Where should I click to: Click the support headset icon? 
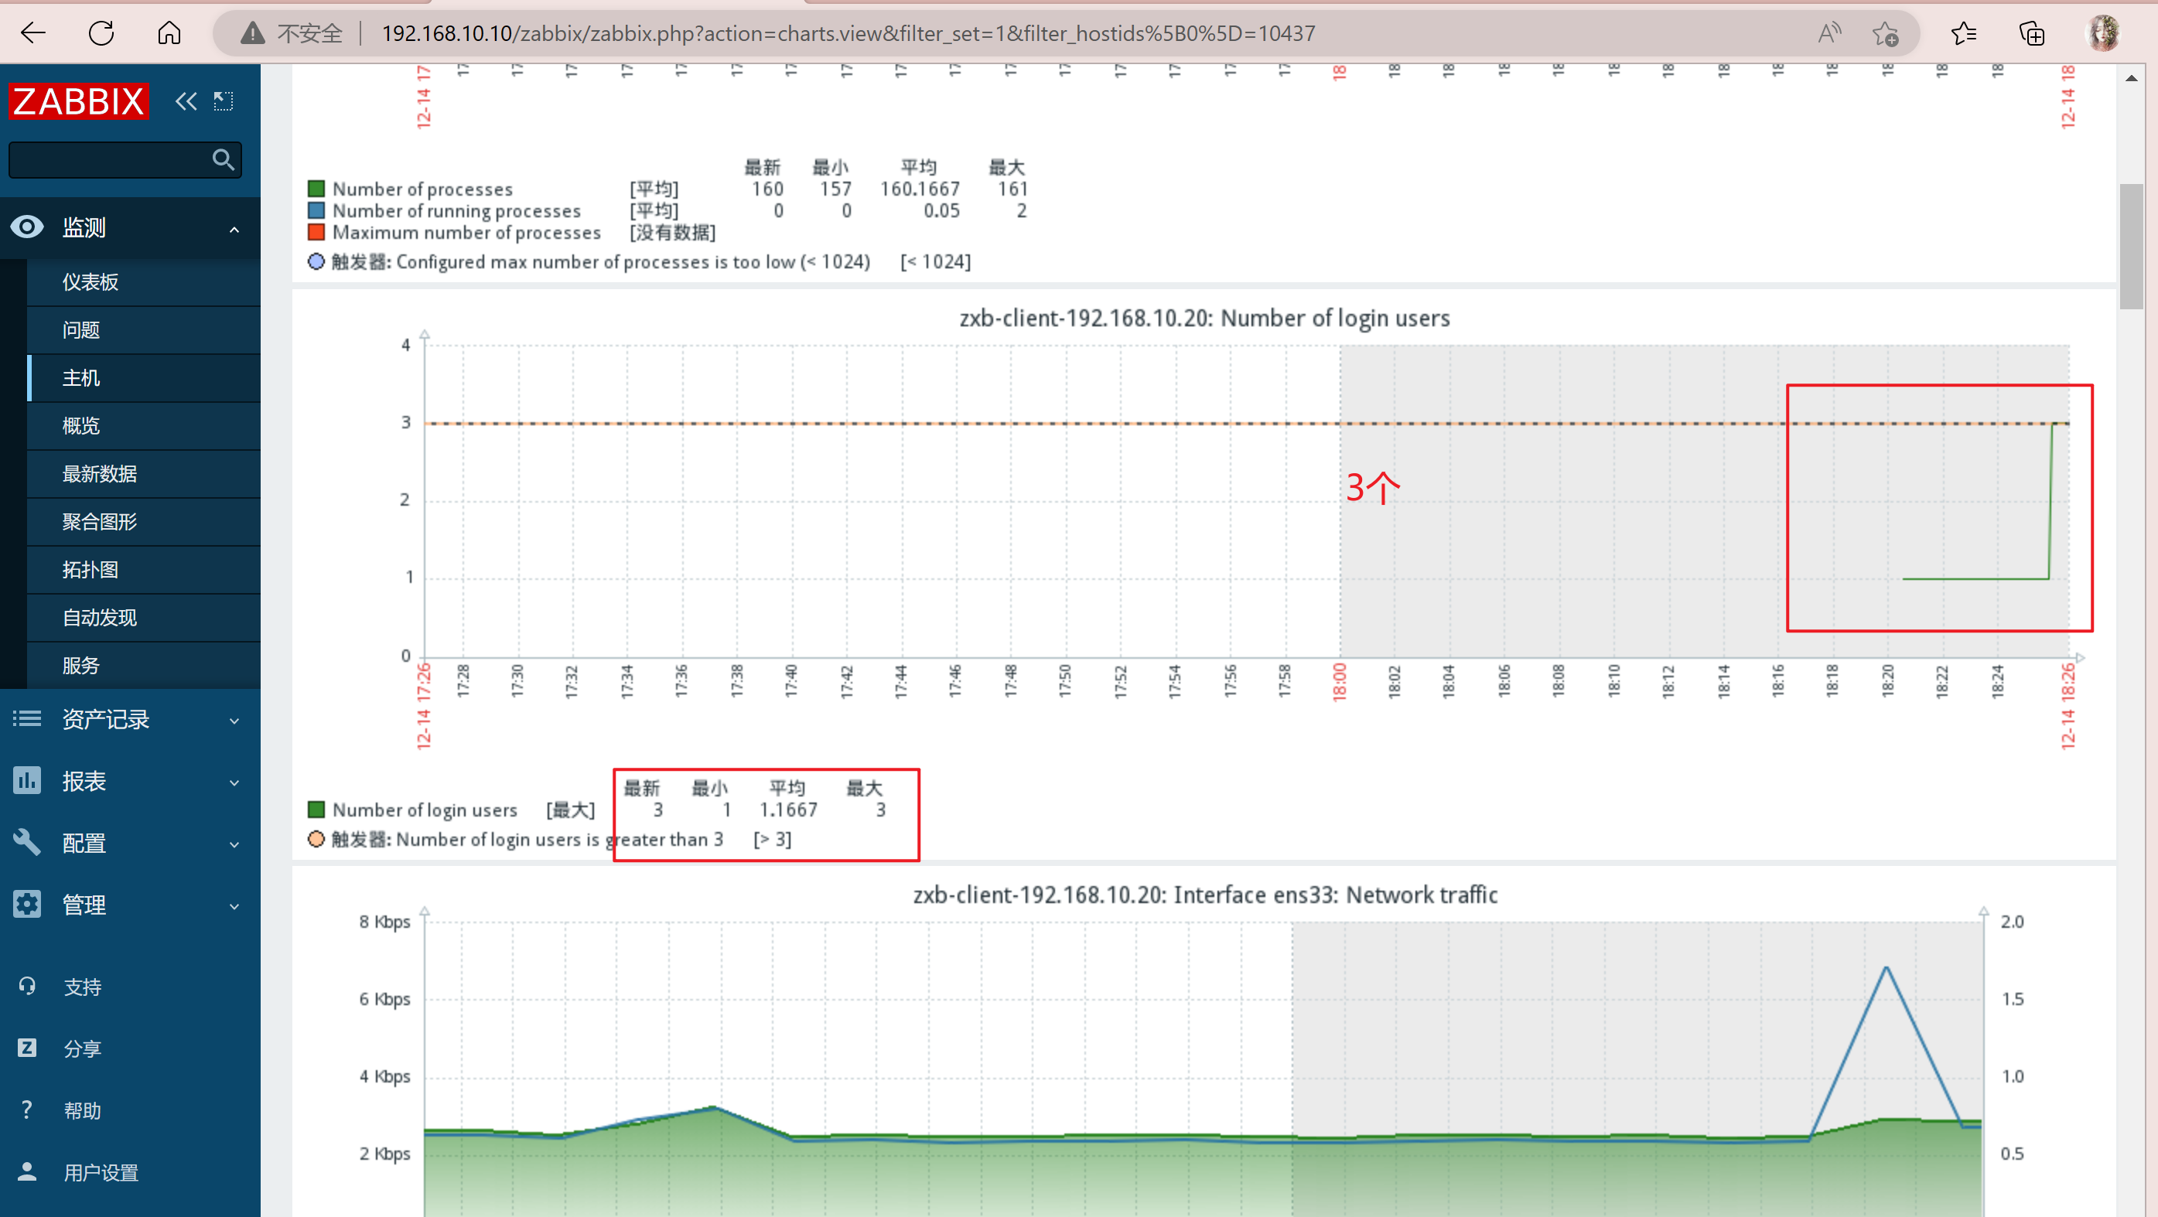point(27,987)
